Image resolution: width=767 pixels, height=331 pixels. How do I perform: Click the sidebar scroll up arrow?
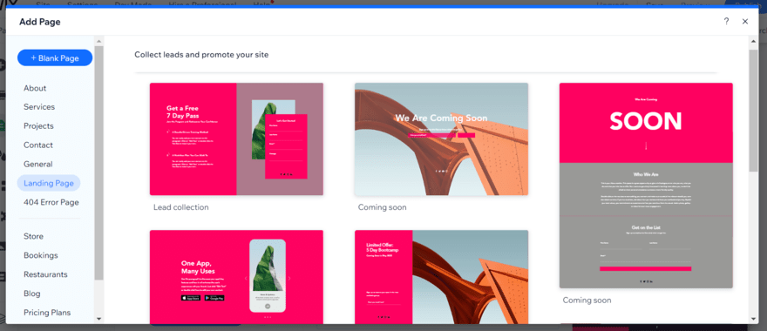coord(98,41)
